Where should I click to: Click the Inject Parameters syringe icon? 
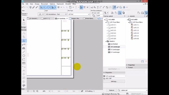click(x=37, y=7)
